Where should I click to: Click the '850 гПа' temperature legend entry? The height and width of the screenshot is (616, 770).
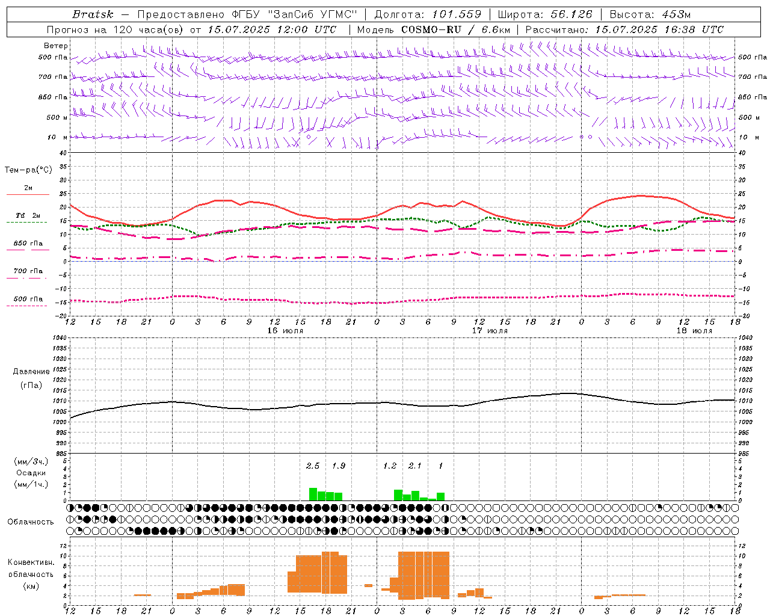click(28, 244)
